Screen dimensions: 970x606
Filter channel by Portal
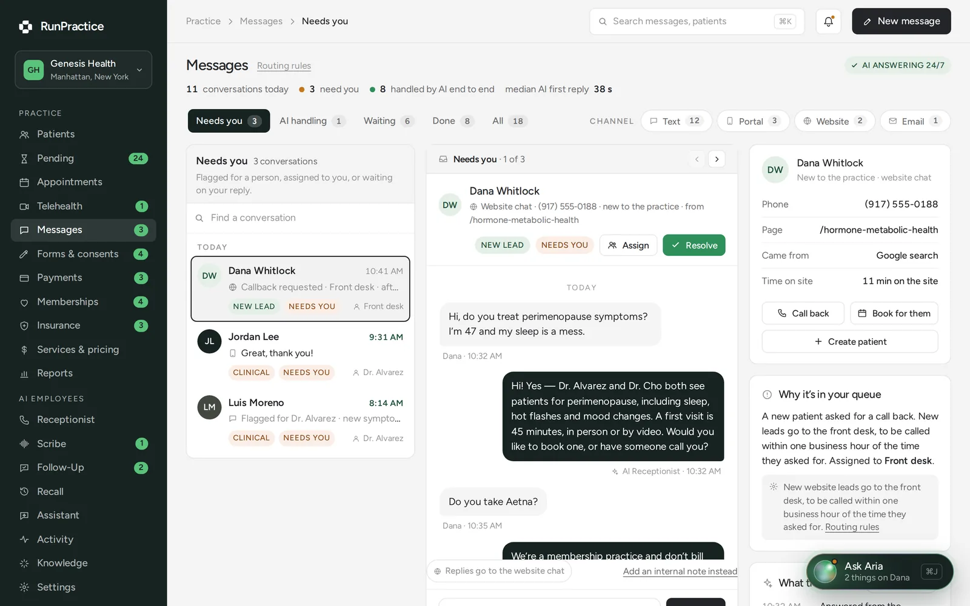(753, 121)
